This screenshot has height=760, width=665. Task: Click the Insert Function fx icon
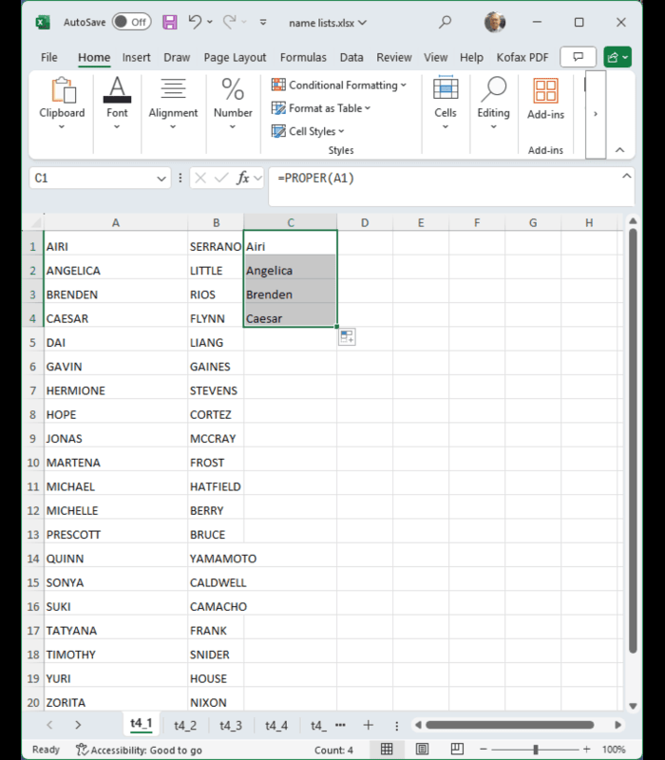[243, 178]
